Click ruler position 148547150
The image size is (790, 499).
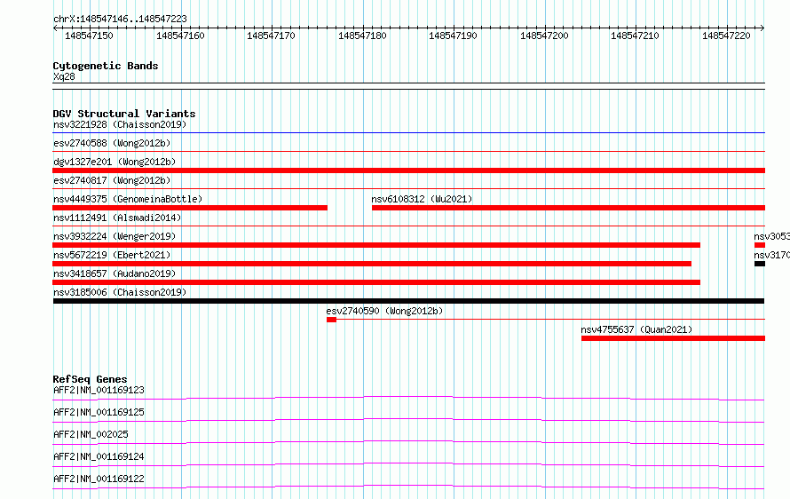pos(89,36)
